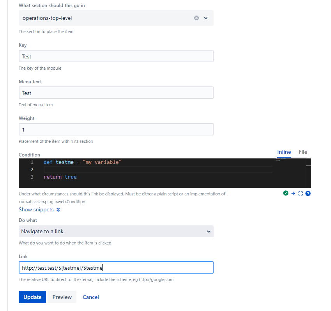331x311 pixels.
Task: Click the blue arrow icon below the editor
Action: 293,193
